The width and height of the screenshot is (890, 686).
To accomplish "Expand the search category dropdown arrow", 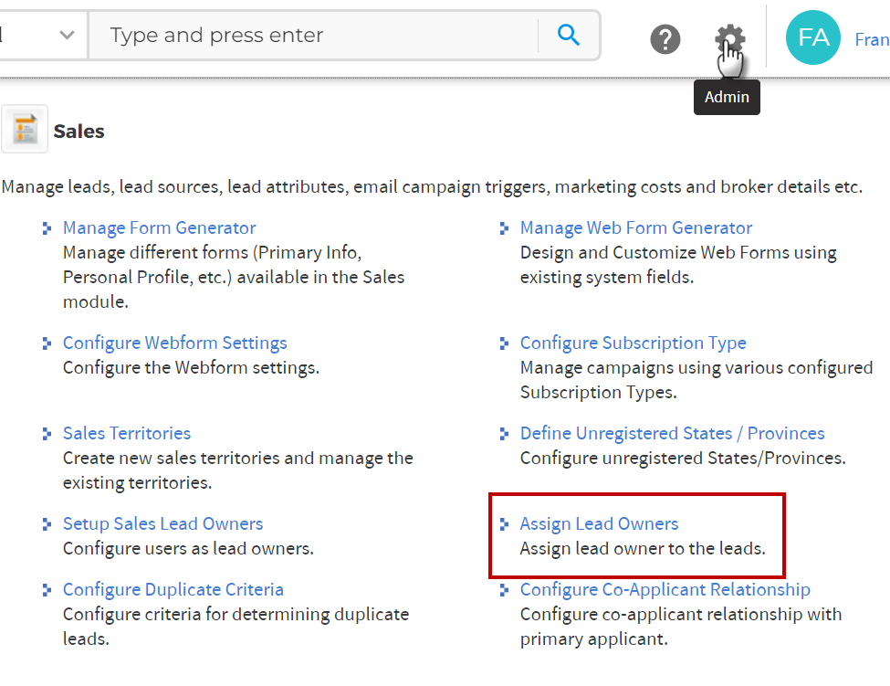I will point(67,36).
